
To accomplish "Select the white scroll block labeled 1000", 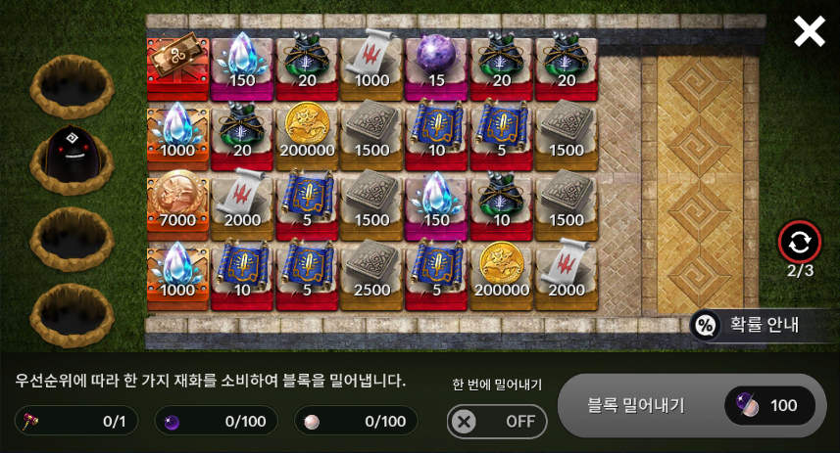I will (371, 67).
